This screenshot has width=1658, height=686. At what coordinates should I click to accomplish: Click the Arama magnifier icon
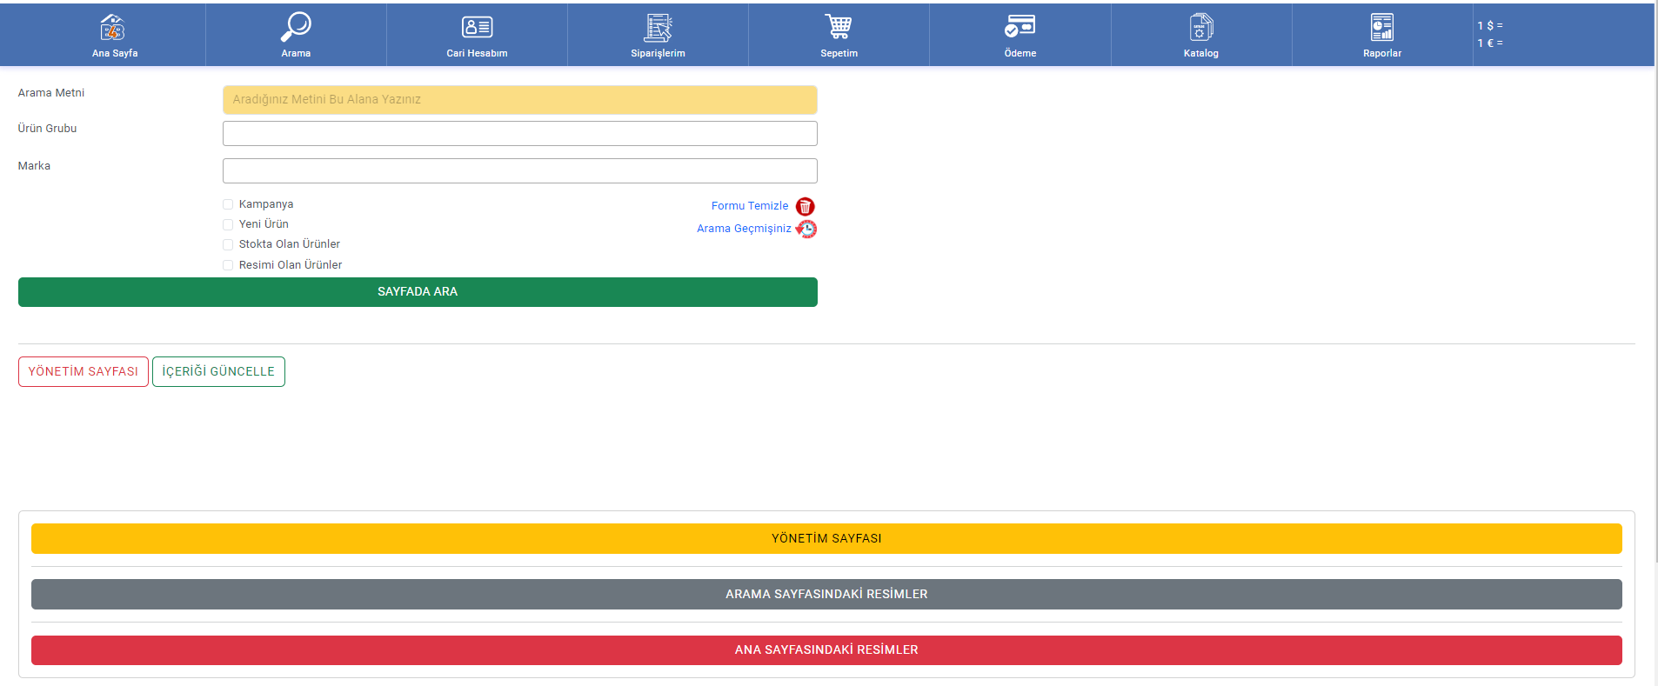(x=296, y=28)
